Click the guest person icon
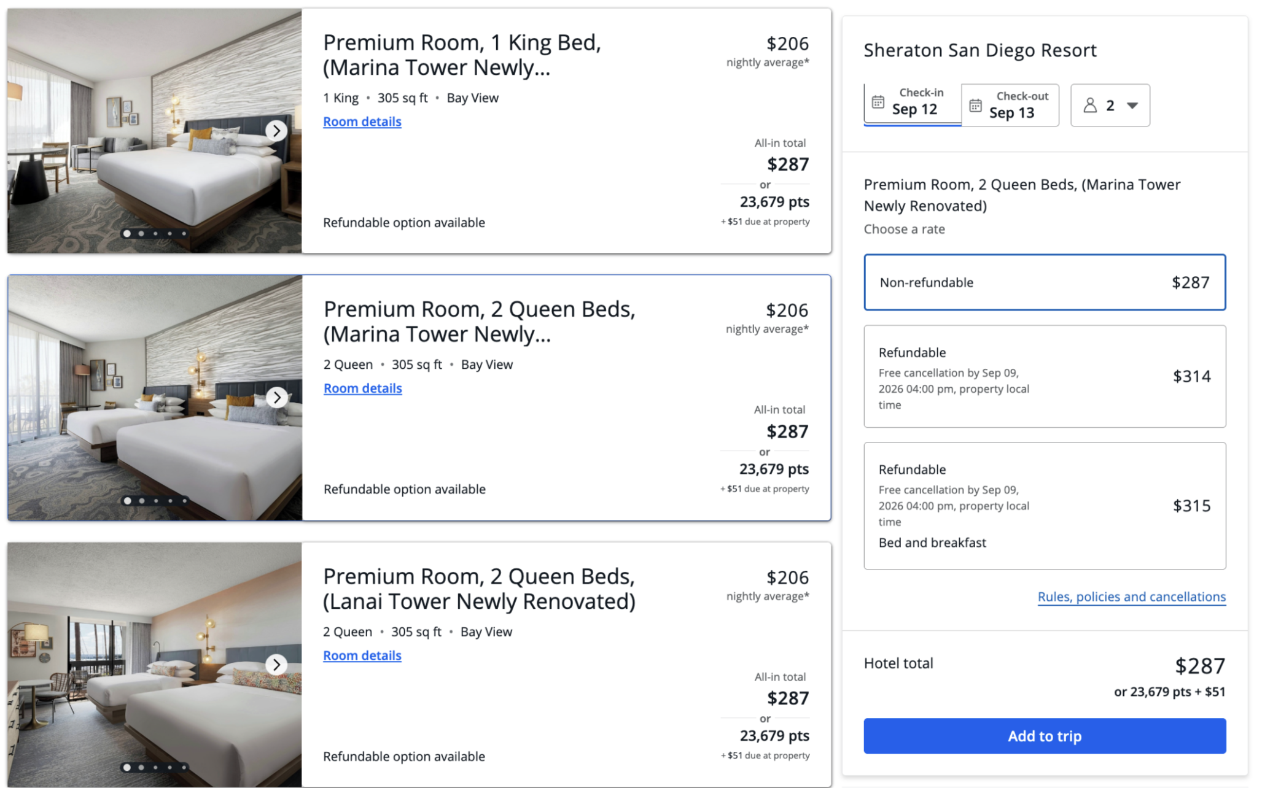Screen dimensions: 1281x788 1090,105
